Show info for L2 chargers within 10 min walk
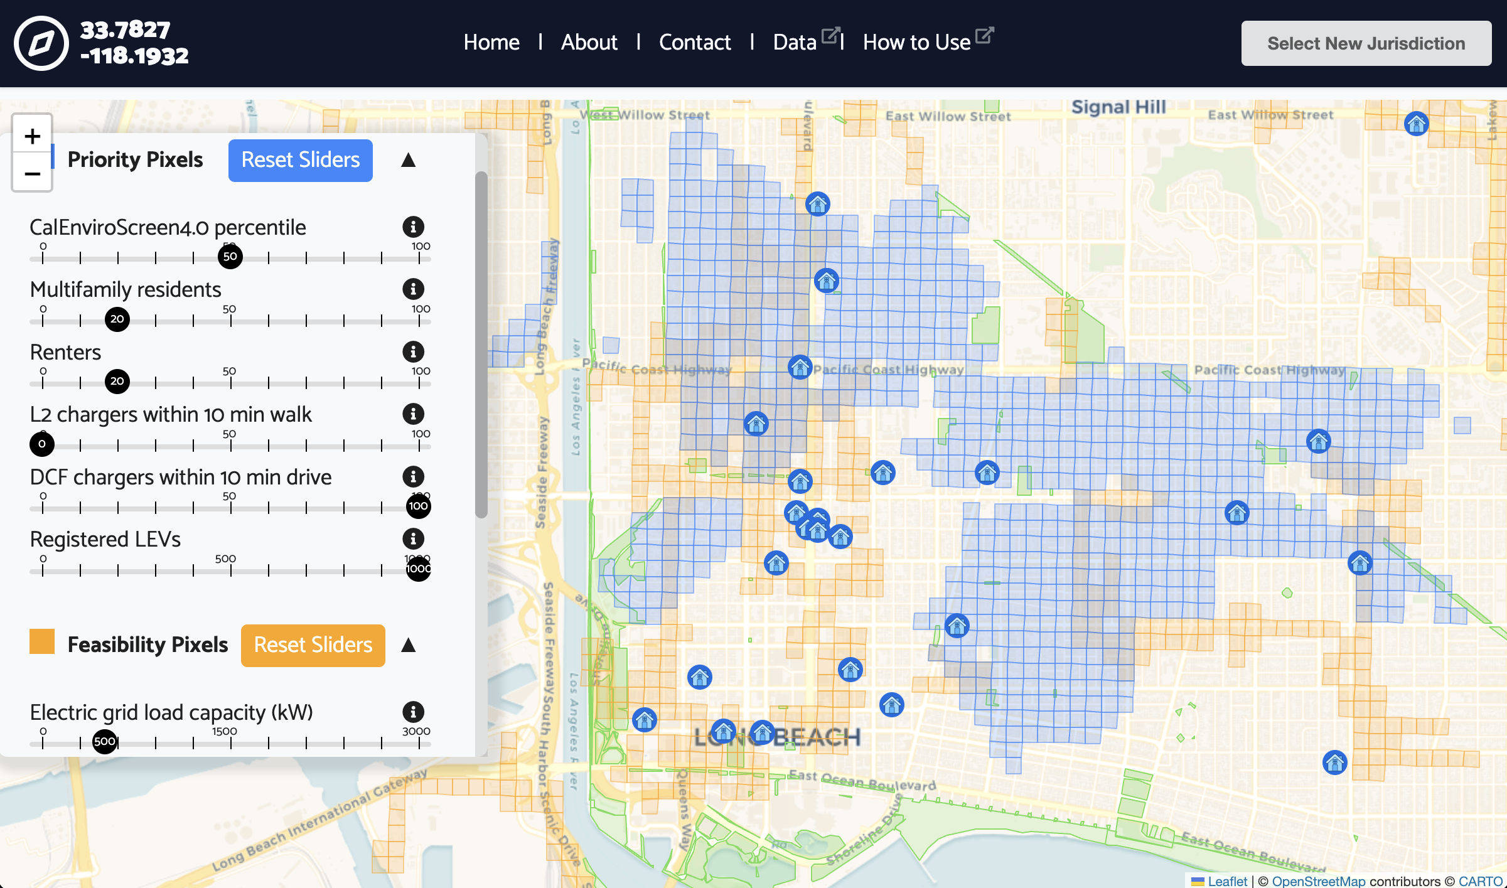The image size is (1507, 888). (x=413, y=414)
